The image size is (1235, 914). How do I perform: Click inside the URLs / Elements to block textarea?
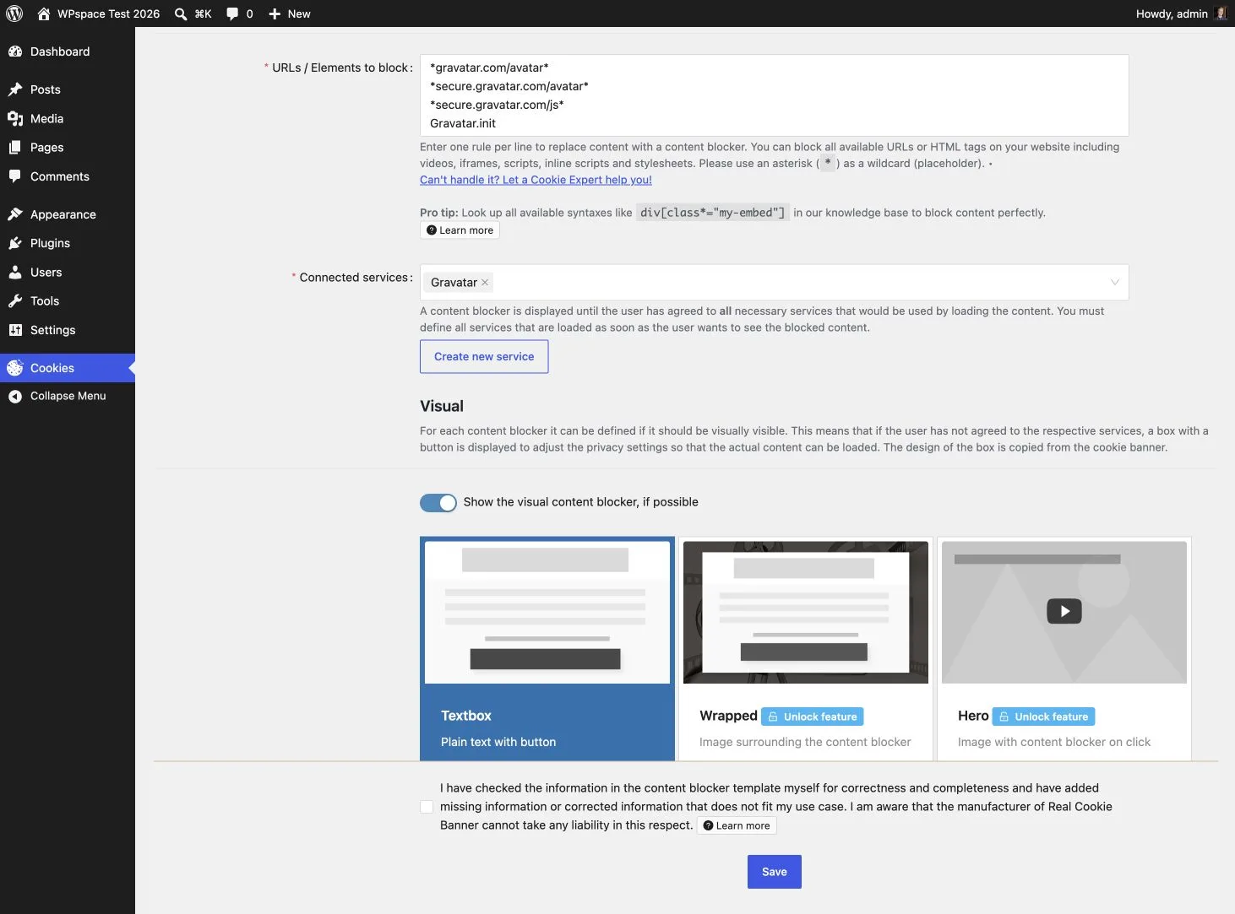[x=774, y=95]
